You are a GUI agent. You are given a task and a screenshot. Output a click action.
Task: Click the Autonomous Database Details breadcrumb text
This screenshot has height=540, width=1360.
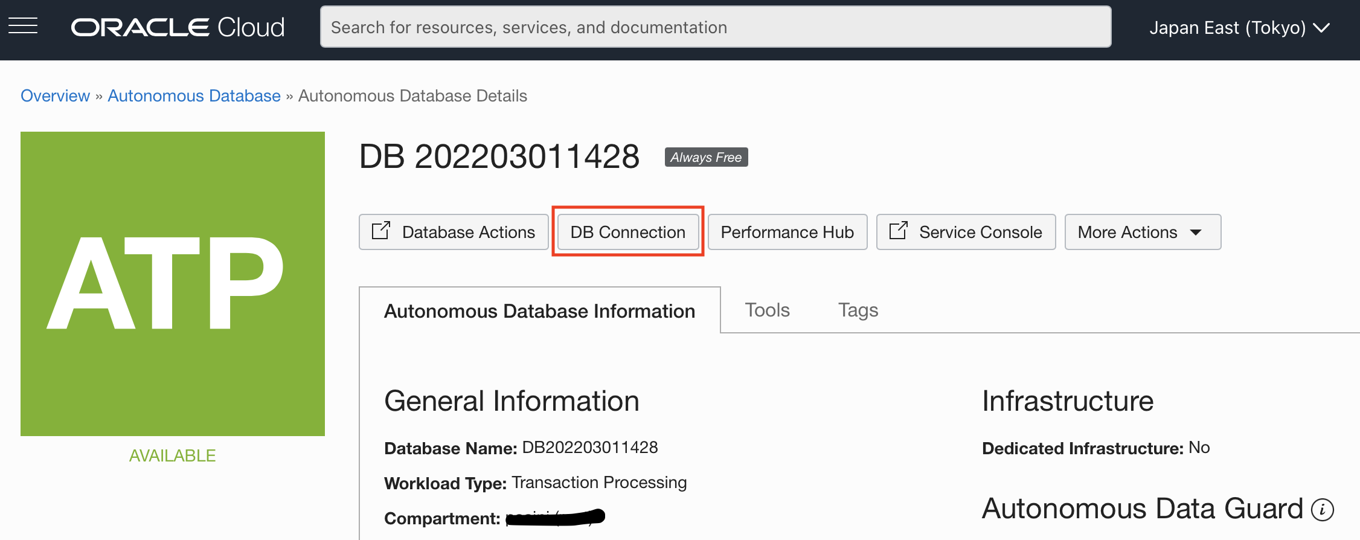tap(412, 96)
